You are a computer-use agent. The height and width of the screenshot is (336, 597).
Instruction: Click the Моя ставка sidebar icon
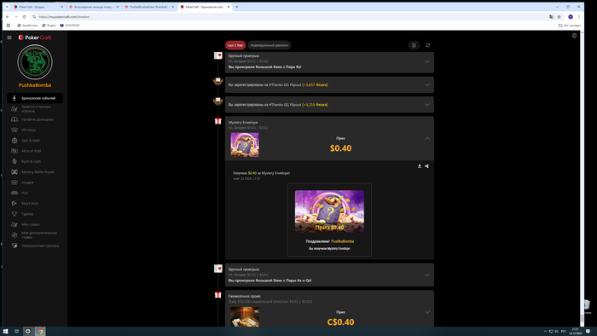pos(14,224)
